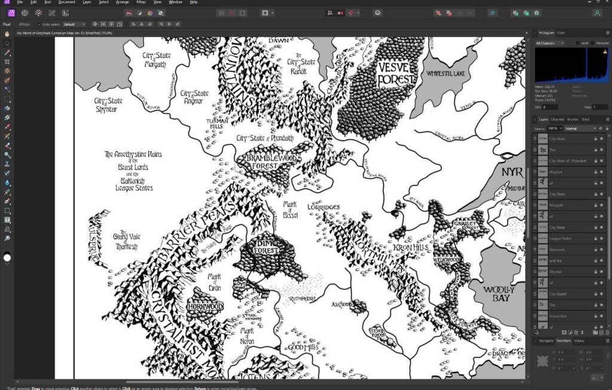Viewport: 612px width, 390px height.
Task: Apply Auto Levels from toolbar
Action: (129, 13)
